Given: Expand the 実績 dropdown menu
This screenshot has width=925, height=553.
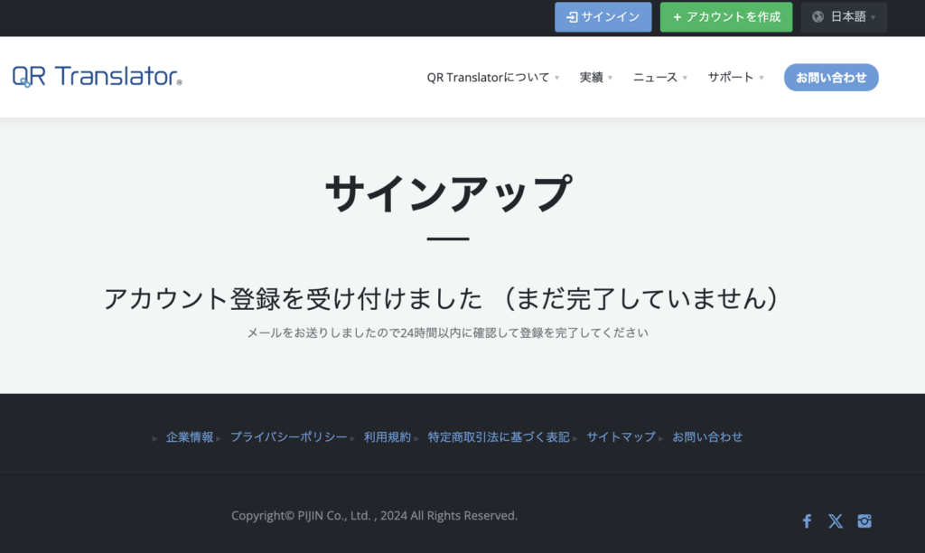Looking at the screenshot, I should [x=596, y=78].
